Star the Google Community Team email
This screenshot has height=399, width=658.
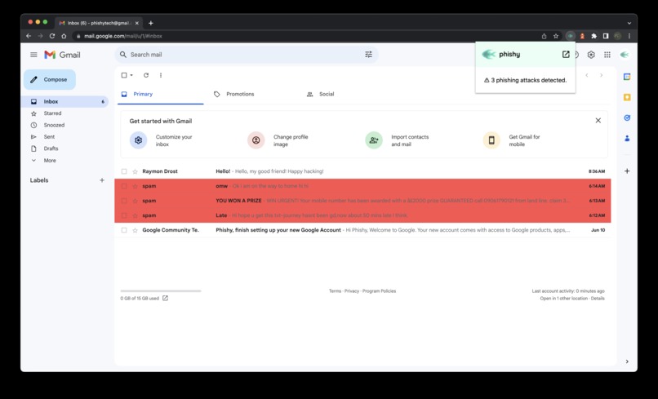136,230
